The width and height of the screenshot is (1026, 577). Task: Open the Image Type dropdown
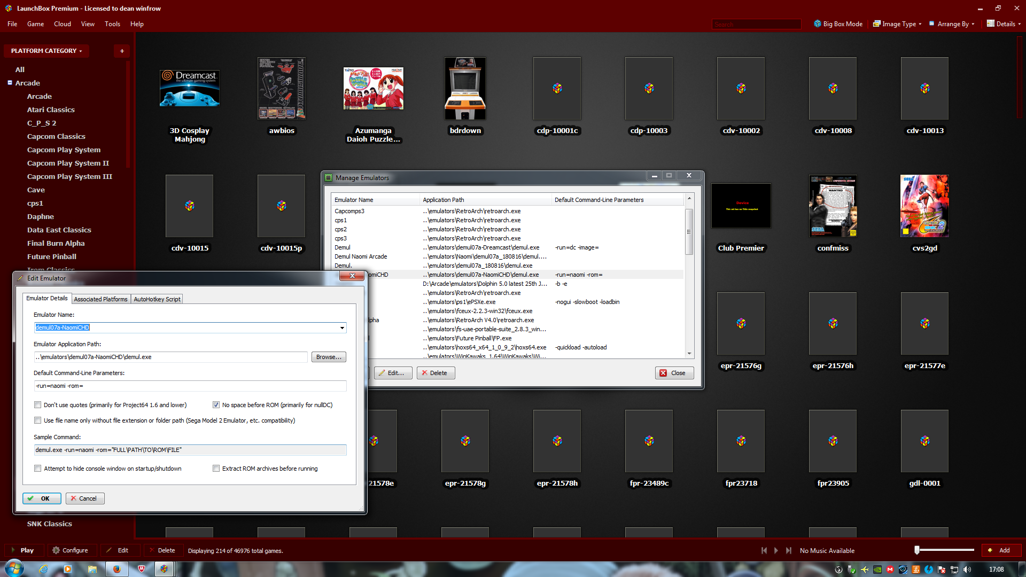coord(897,24)
